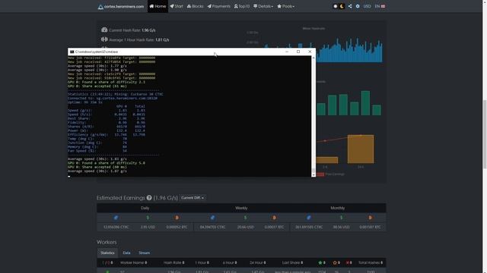
Task: Sort workers by Worker Name column
Action: tap(134, 262)
